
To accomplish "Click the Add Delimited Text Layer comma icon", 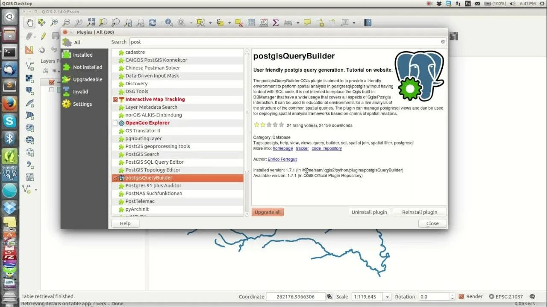I will coord(29,164).
